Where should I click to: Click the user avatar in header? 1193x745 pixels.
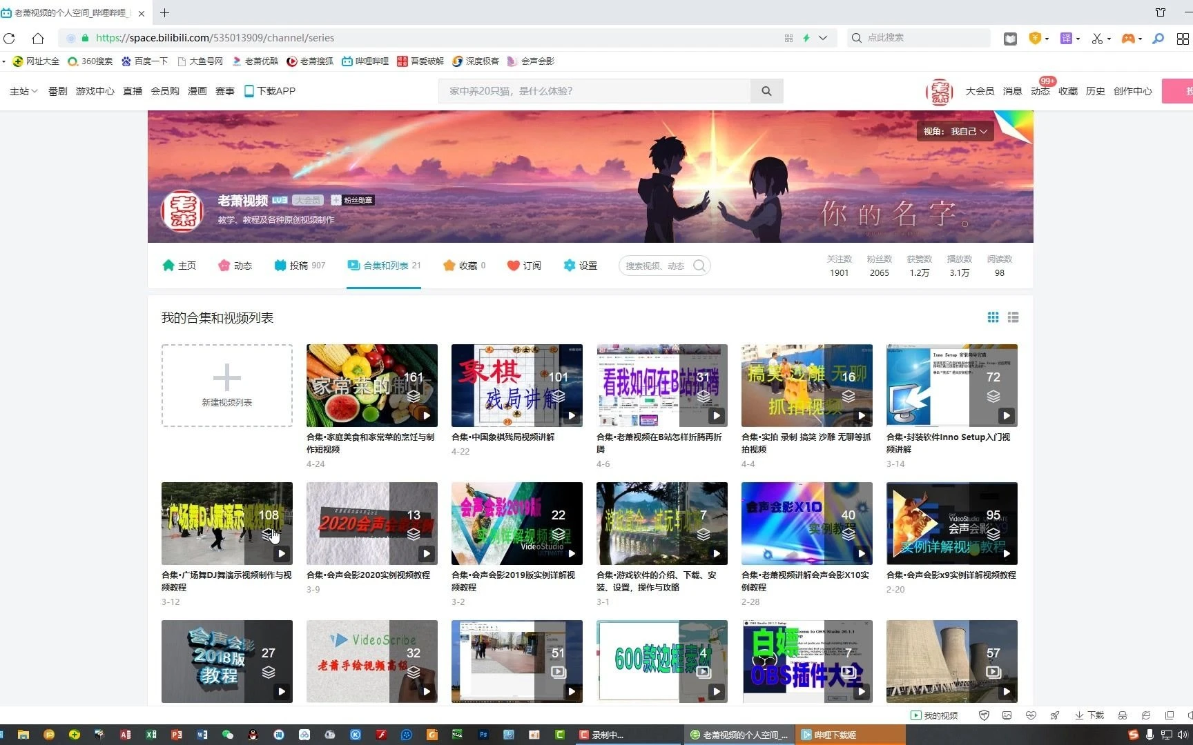pos(939,91)
